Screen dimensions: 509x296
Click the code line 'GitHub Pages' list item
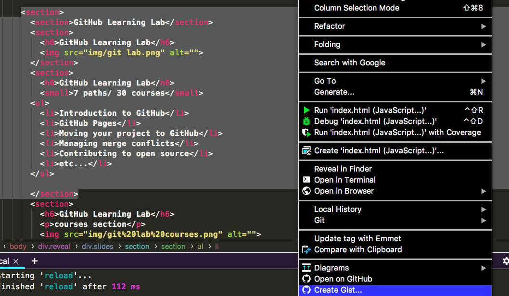tap(90, 123)
